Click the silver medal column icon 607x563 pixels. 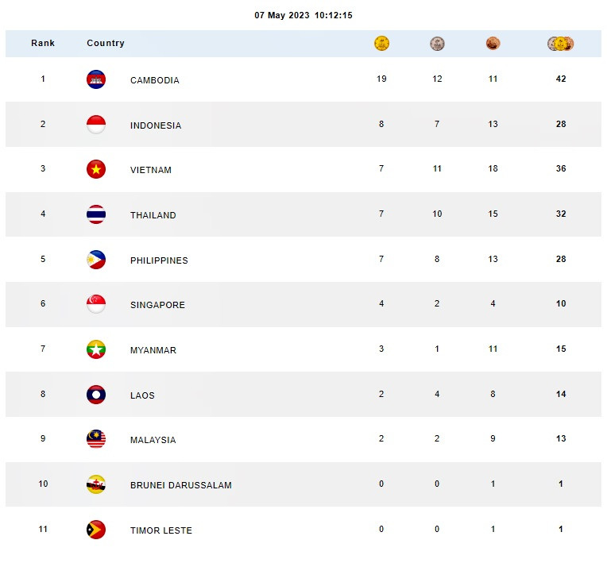pyautogui.click(x=437, y=44)
